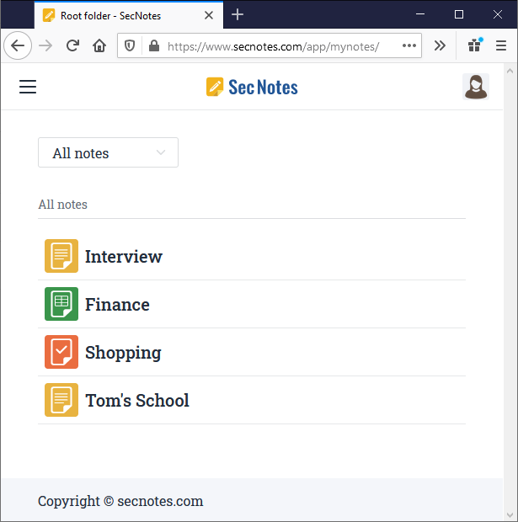Reload the current page
Image resolution: width=518 pixels, height=522 pixels.
(73, 46)
